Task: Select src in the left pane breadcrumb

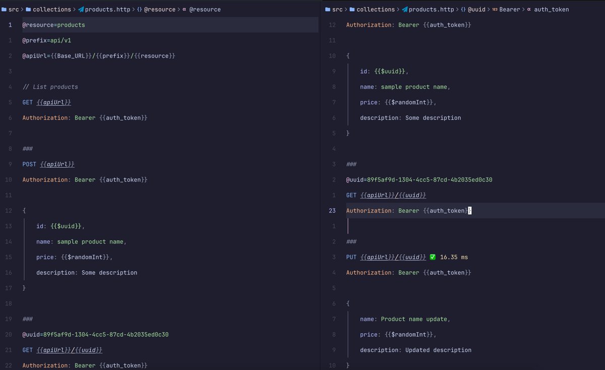Action: point(14,9)
